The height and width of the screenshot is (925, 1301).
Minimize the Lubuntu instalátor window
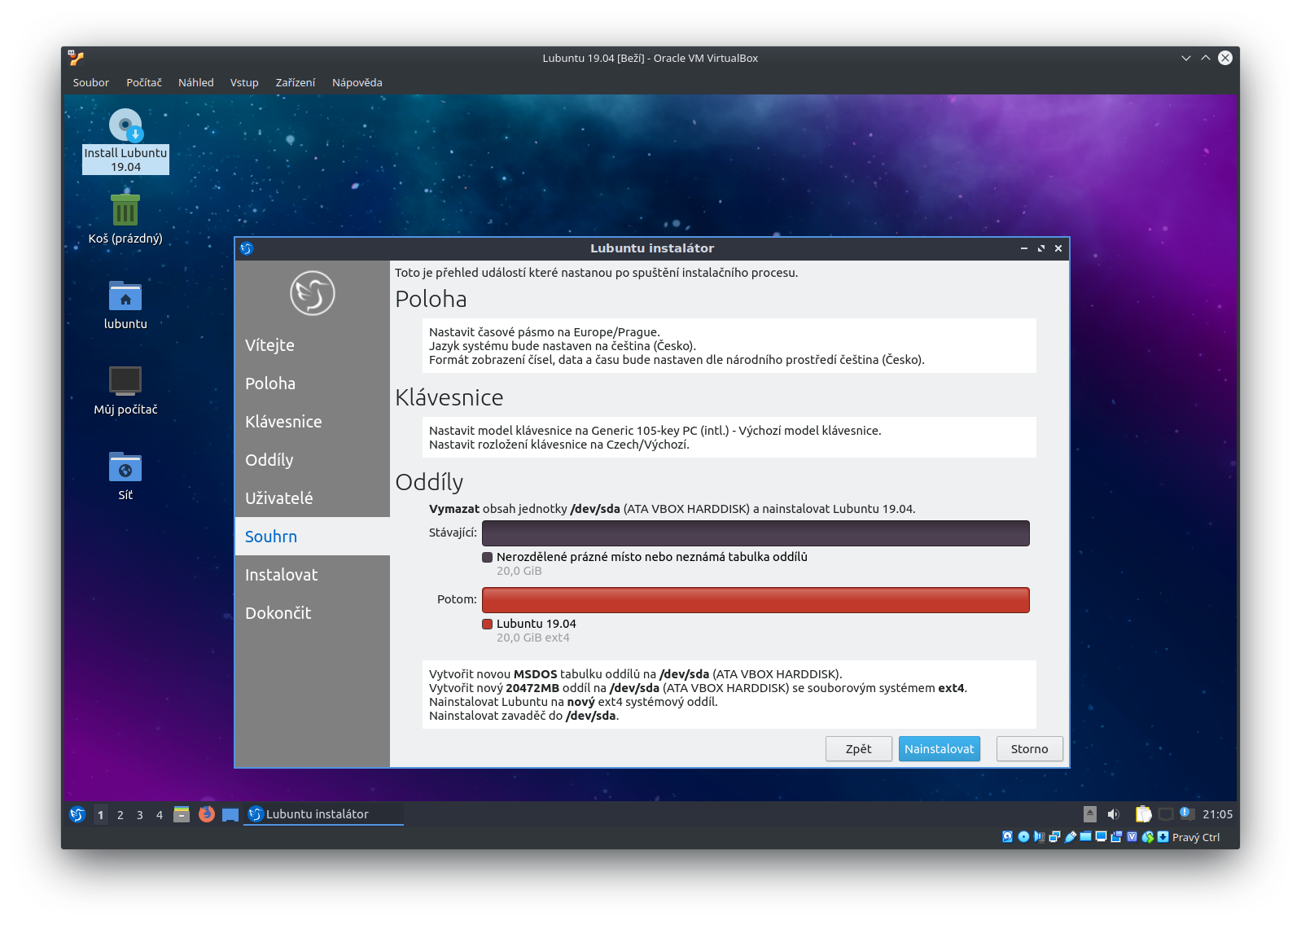(x=1024, y=248)
